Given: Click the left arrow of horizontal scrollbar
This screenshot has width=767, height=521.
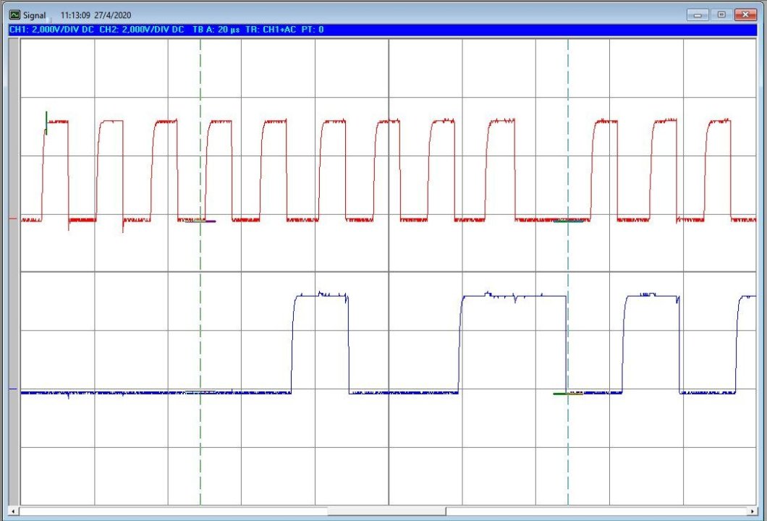Looking at the screenshot, I should [13, 512].
